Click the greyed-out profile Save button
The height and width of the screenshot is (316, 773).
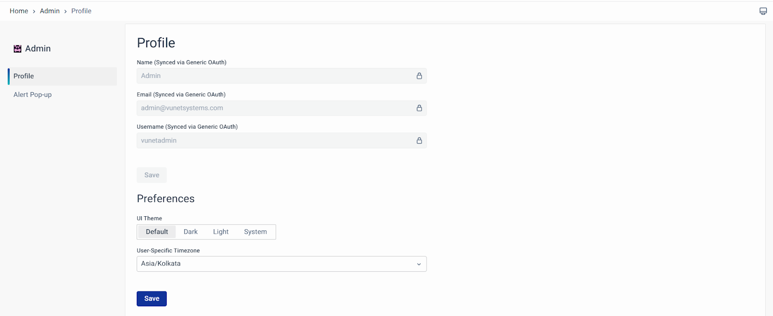(x=152, y=175)
